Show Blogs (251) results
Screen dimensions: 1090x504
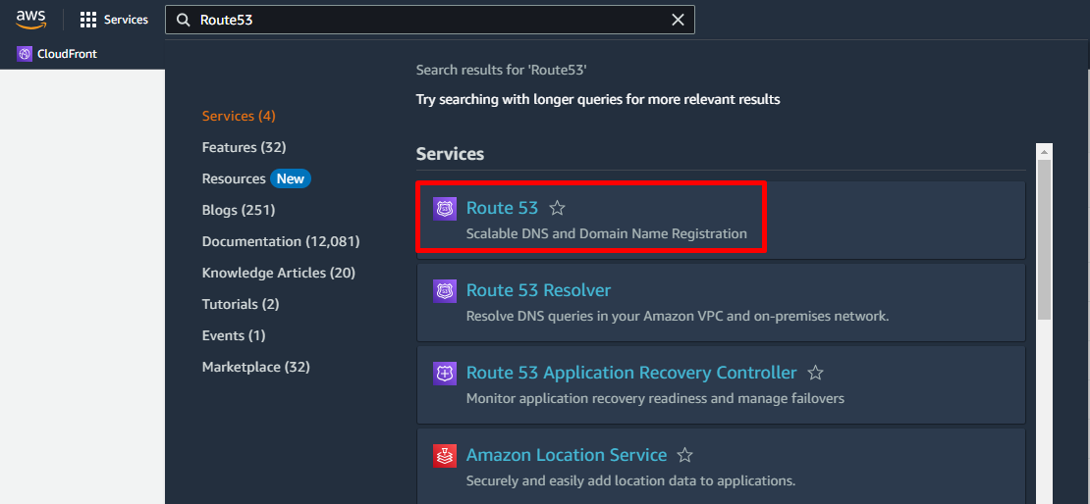coord(239,210)
